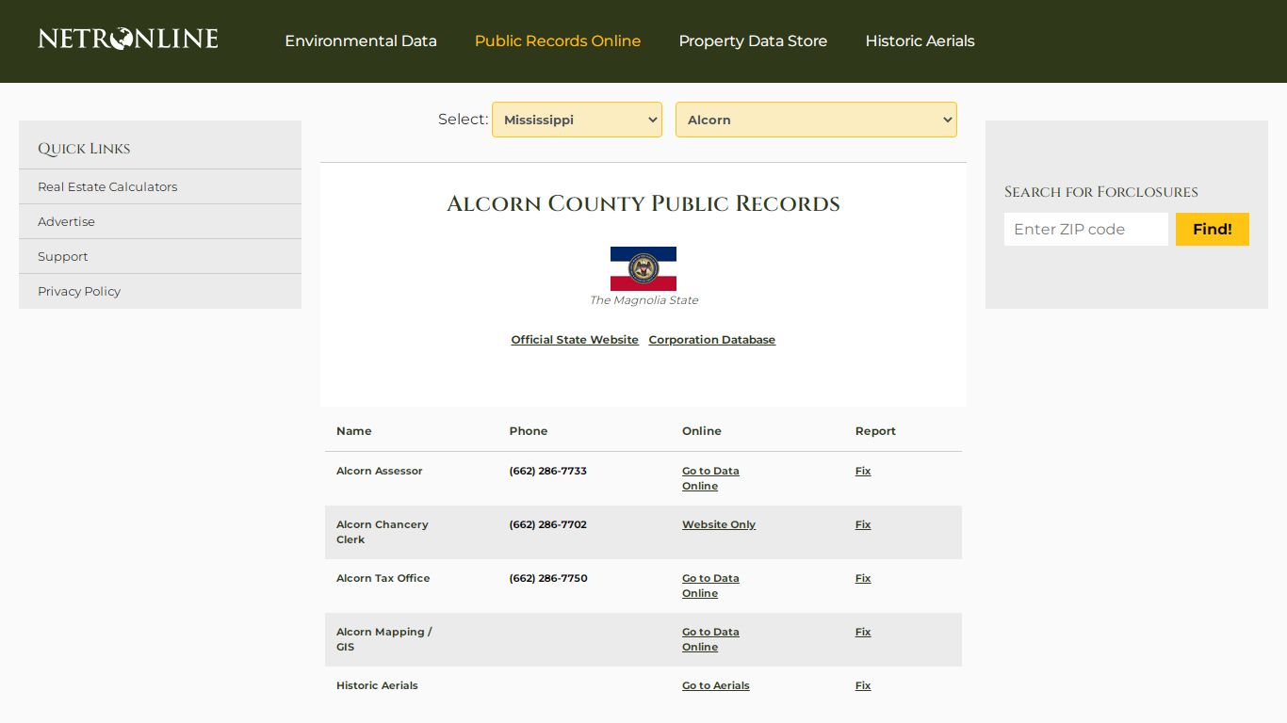Go to Data Online for Alcorn Assessor
Viewport: 1287px width, 723px height.
(x=710, y=478)
